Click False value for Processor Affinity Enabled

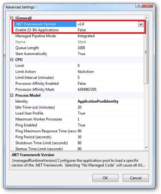click(x=82, y=84)
